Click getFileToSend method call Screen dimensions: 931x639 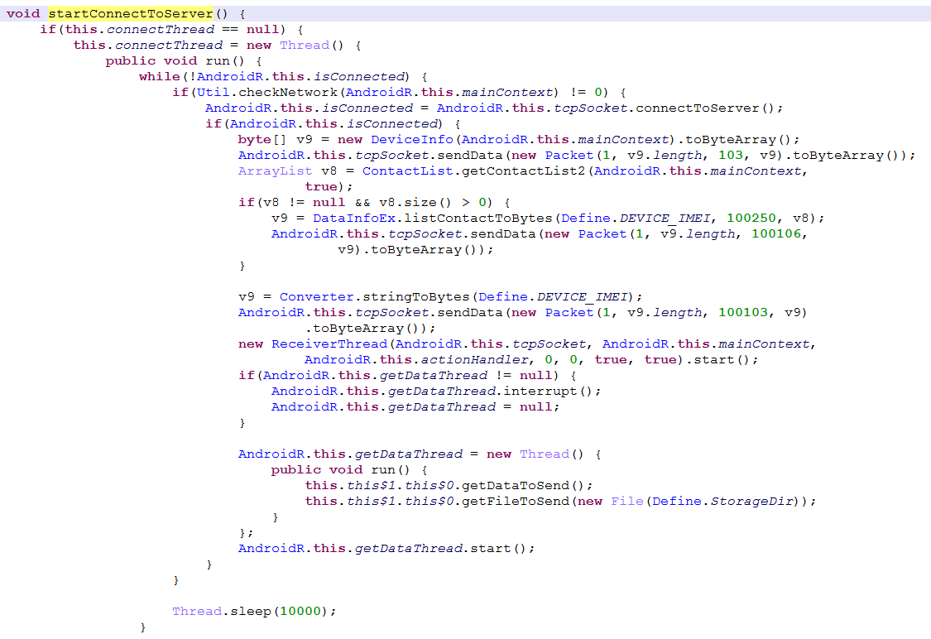point(515,502)
